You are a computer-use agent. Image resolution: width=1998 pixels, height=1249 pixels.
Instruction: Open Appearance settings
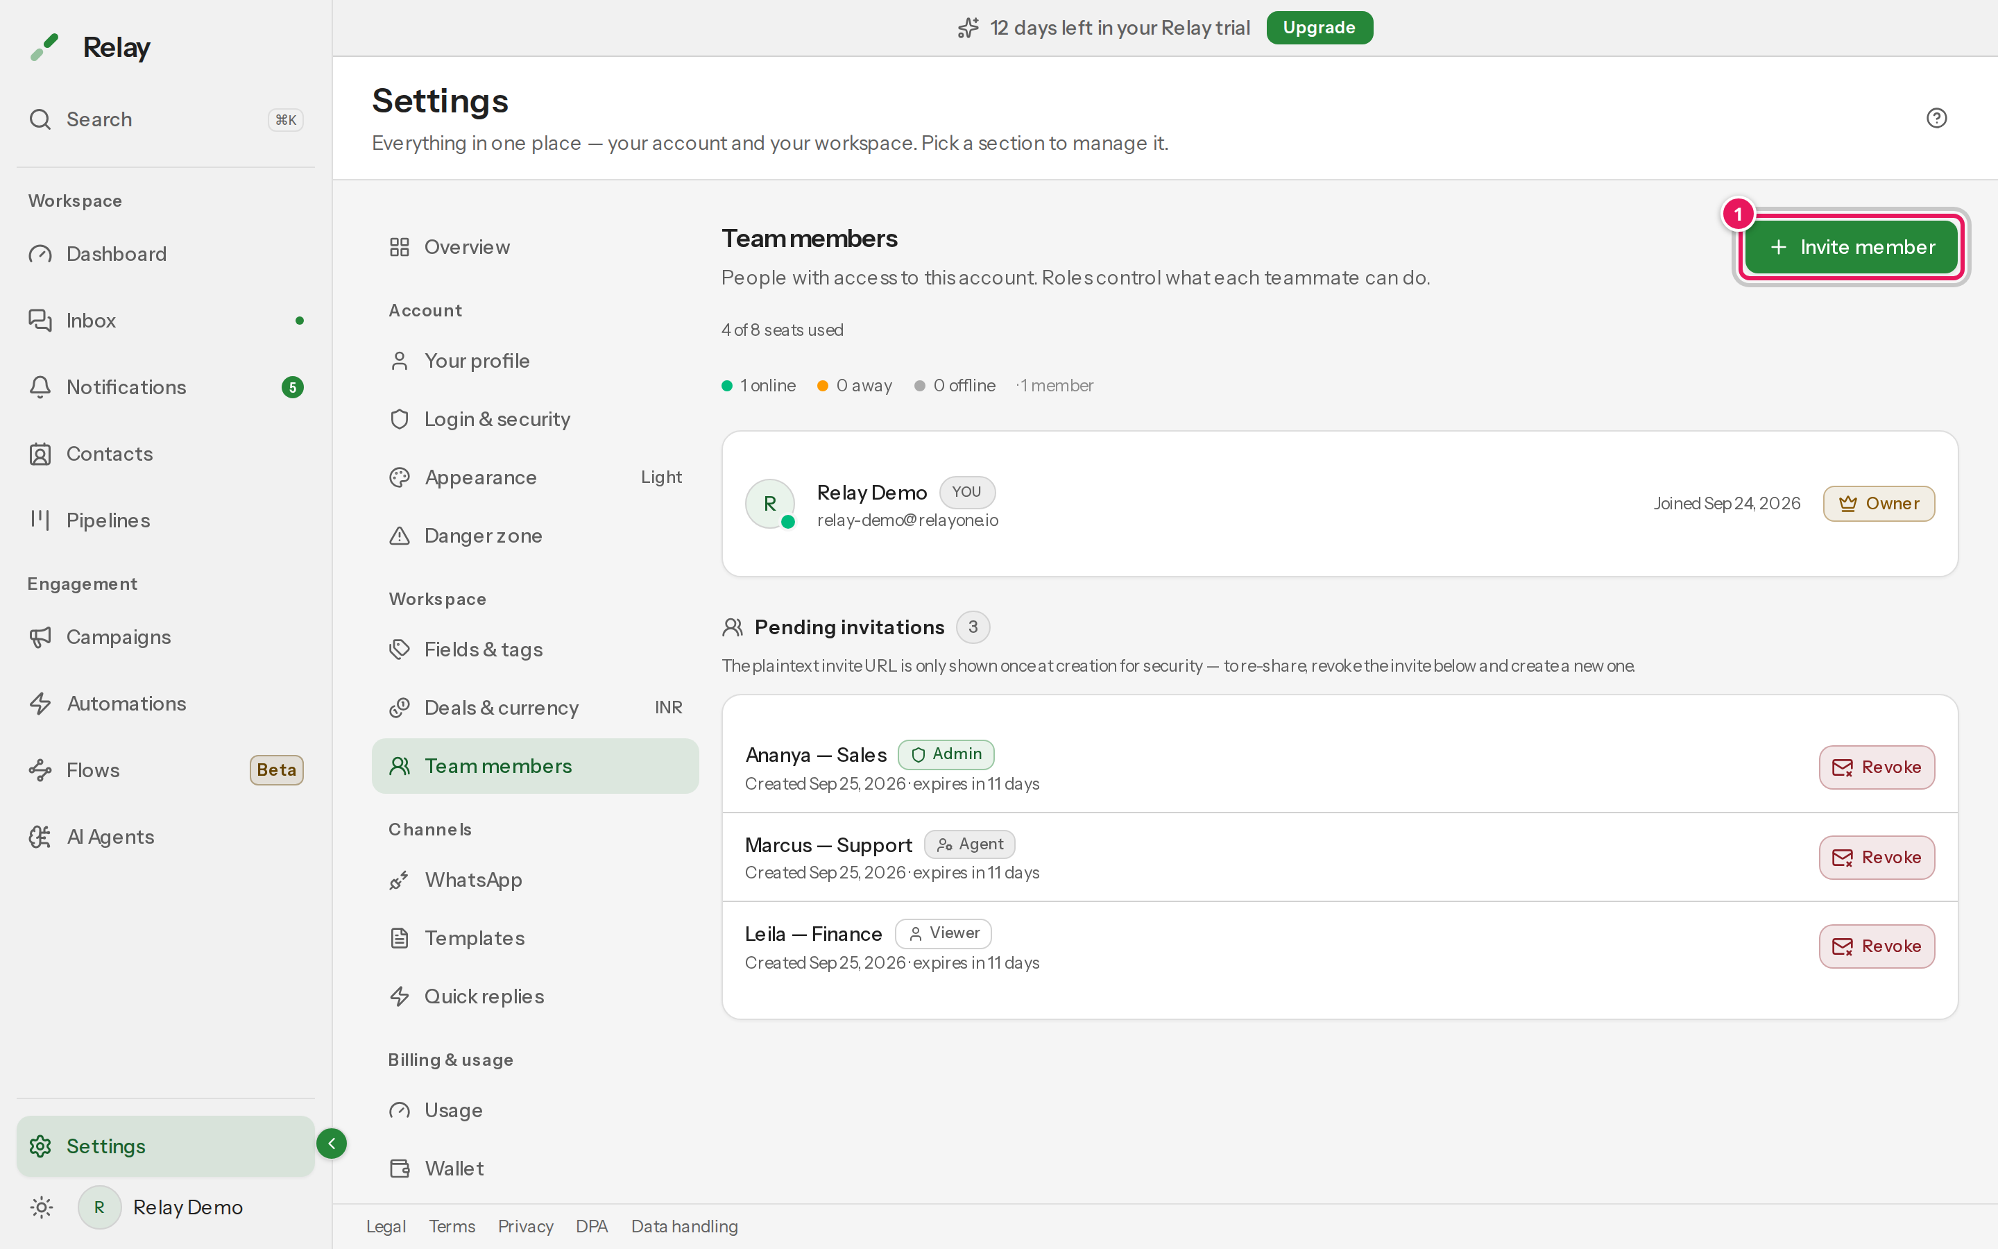click(535, 477)
